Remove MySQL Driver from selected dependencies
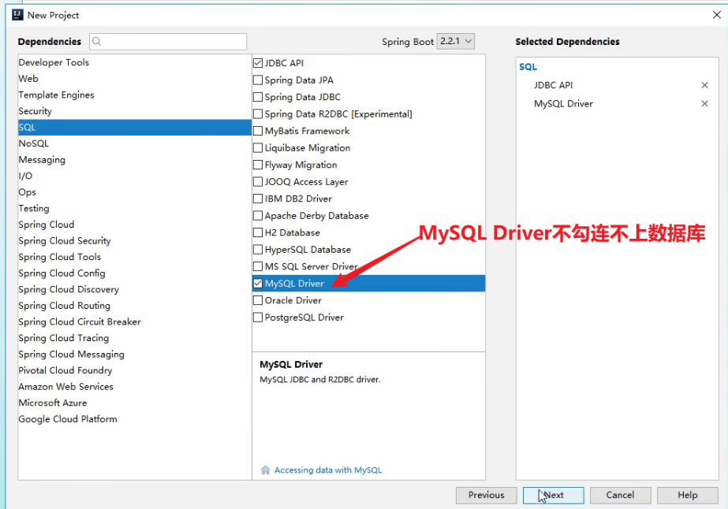Image resolution: width=728 pixels, height=509 pixels. click(704, 103)
